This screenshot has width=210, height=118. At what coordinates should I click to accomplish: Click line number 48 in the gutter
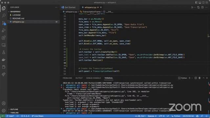(65, 63)
